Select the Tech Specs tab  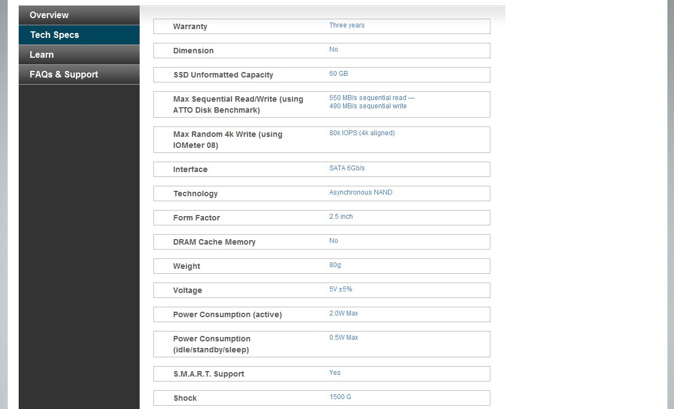pos(79,35)
